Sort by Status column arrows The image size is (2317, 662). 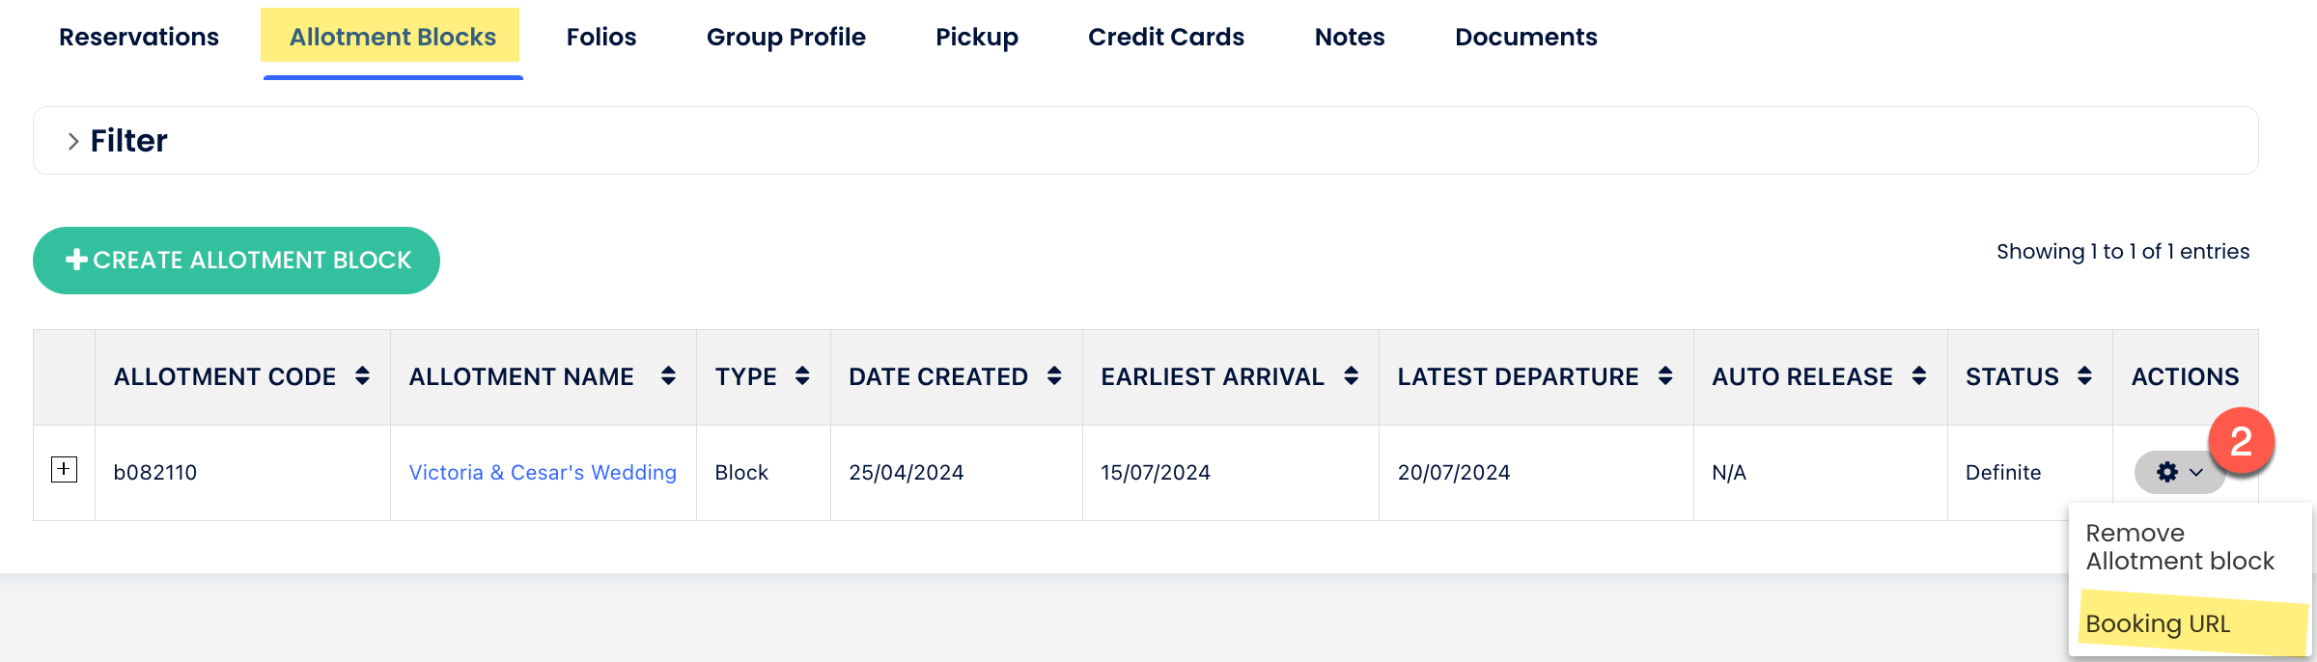tap(2085, 376)
